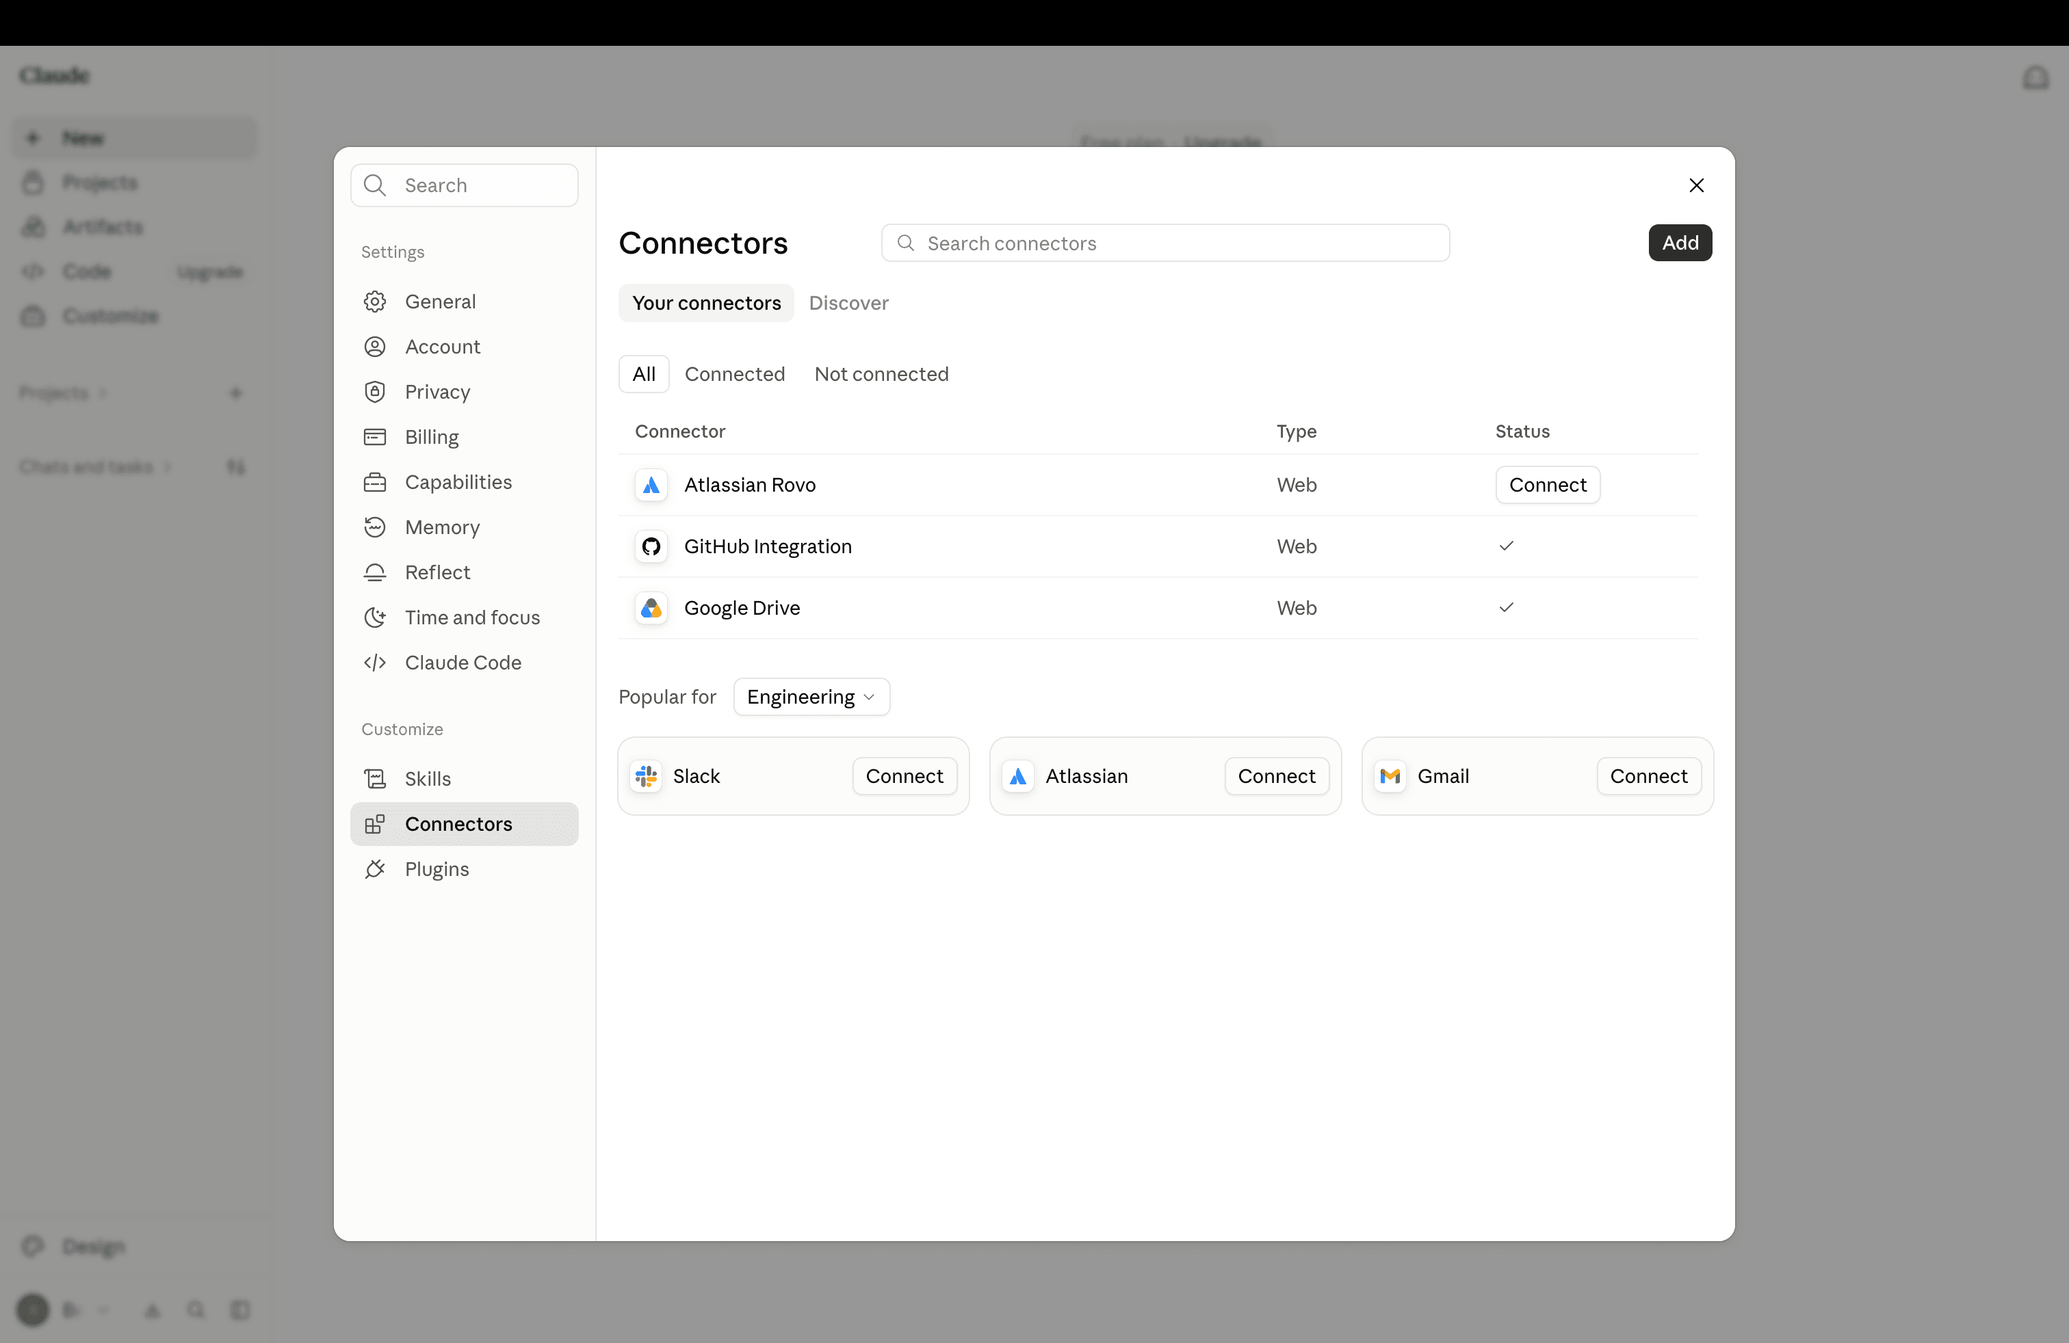Connect the Gmail connector
This screenshot has height=1343, width=2069.
[x=1648, y=777]
